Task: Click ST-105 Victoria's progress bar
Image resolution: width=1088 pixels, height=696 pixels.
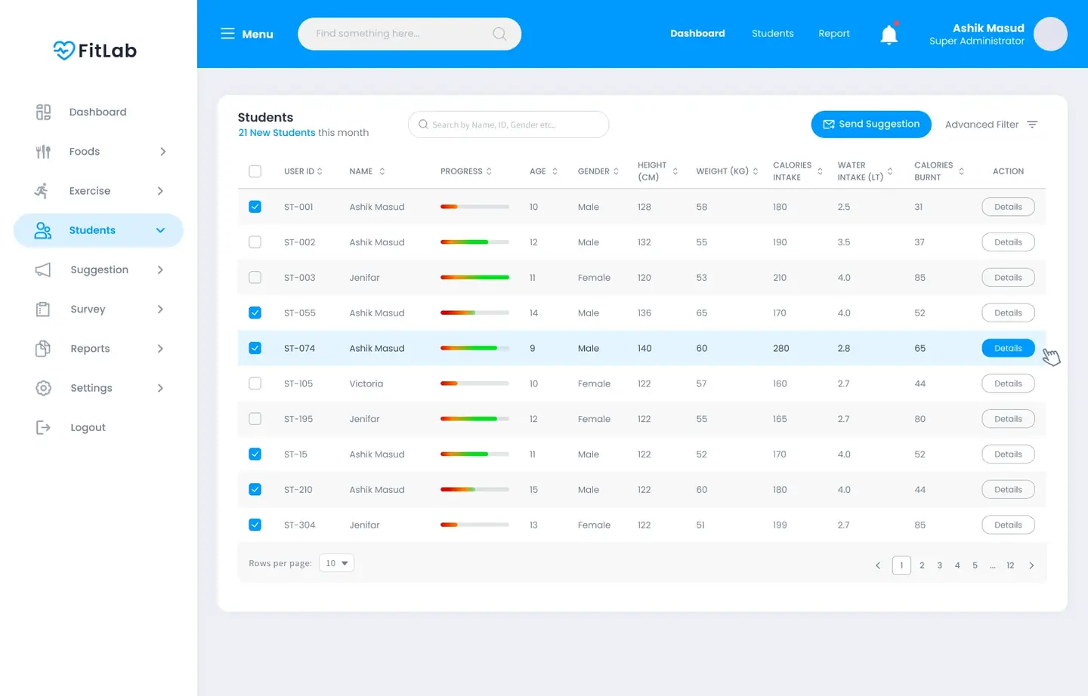Action: tap(474, 383)
